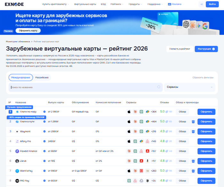Open Обзор for Aifory Pro
The image size is (224, 187).
[182, 142]
